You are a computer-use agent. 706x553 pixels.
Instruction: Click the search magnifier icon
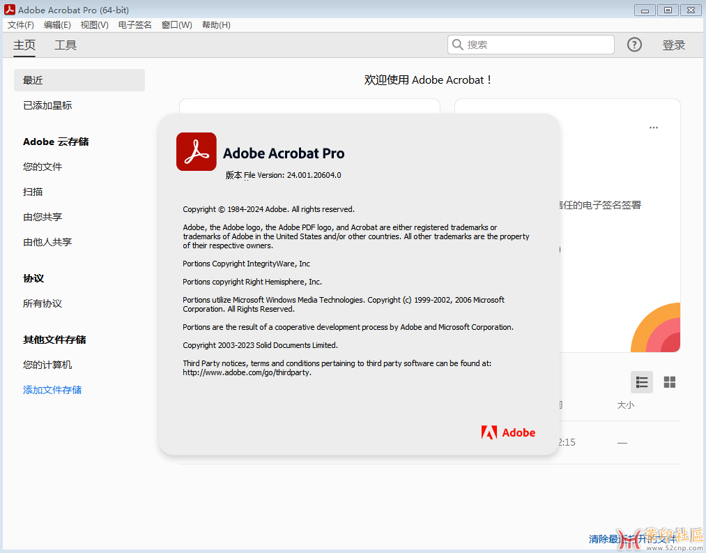click(457, 45)
